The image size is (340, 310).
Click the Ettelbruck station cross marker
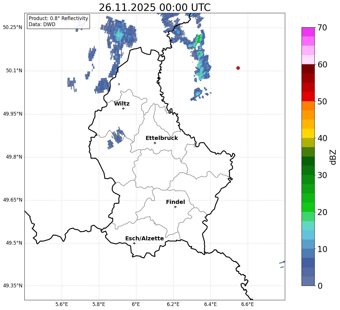(x=155, y=143)
